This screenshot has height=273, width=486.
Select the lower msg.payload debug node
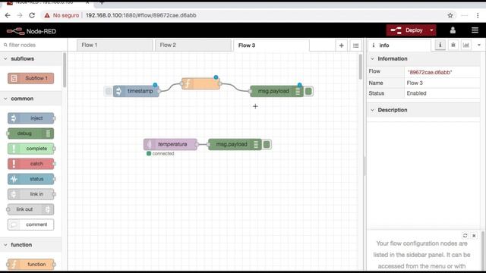point(235,144)
